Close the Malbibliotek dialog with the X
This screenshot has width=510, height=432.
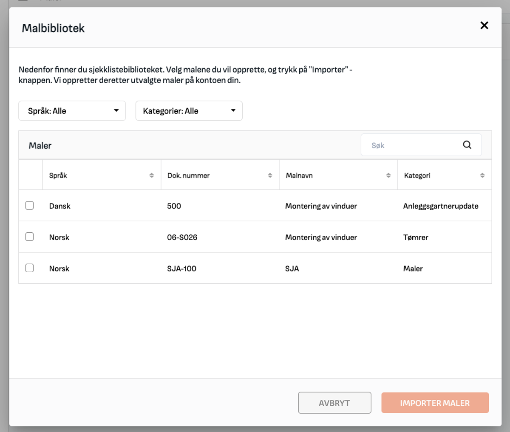pos(484,25)
